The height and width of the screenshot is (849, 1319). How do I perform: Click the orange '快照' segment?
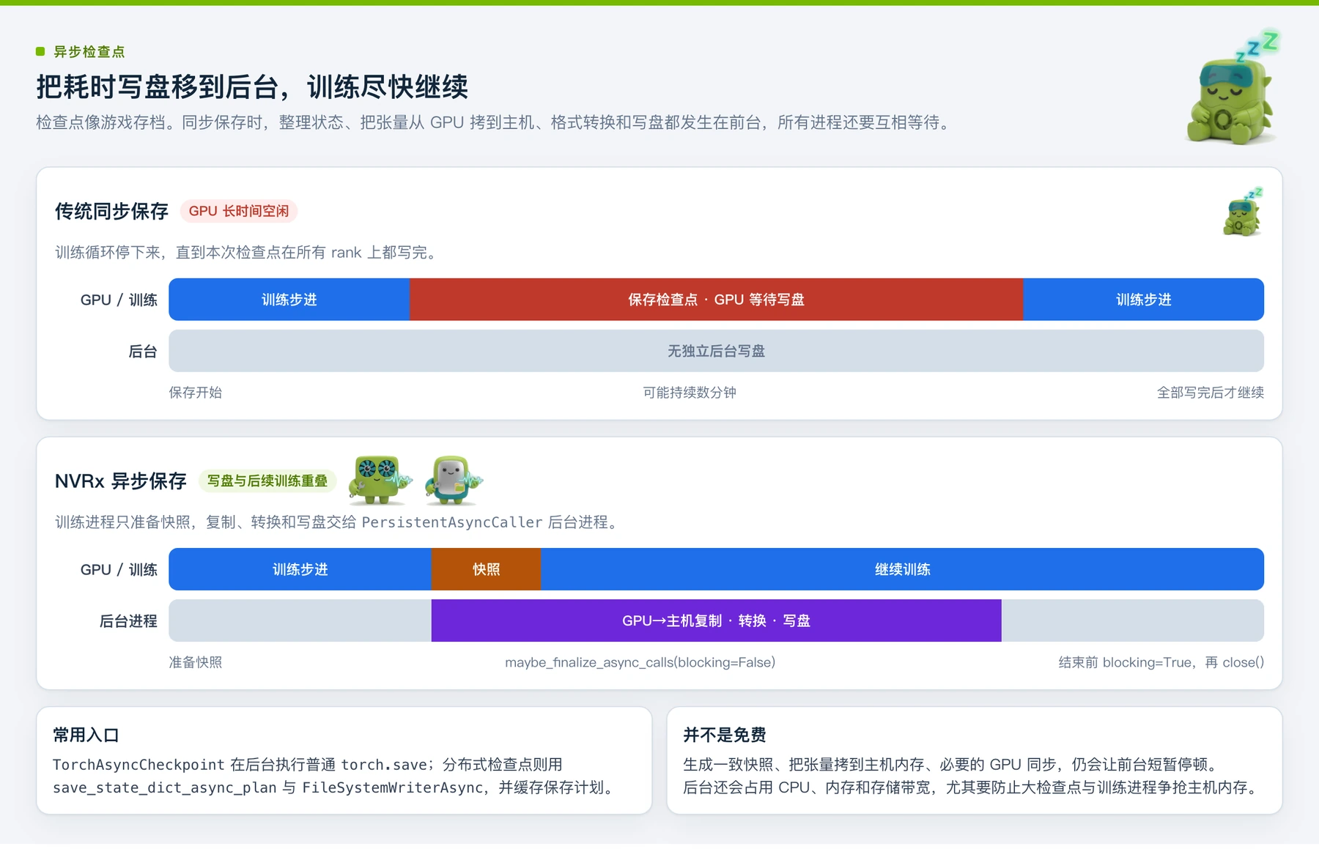(x=486, y=569)
